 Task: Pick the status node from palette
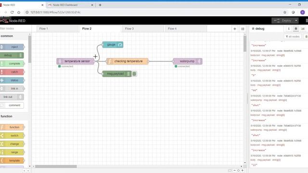pyautogui.click(x=12, y=80)
